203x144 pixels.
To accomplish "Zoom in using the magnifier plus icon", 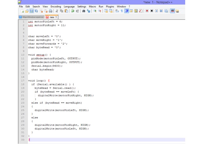I will [x=95, y=11].
